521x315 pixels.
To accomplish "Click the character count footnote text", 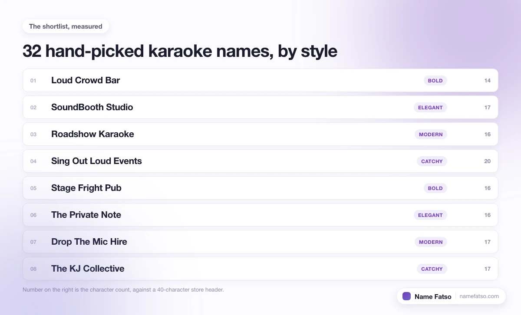I will 123,289.
